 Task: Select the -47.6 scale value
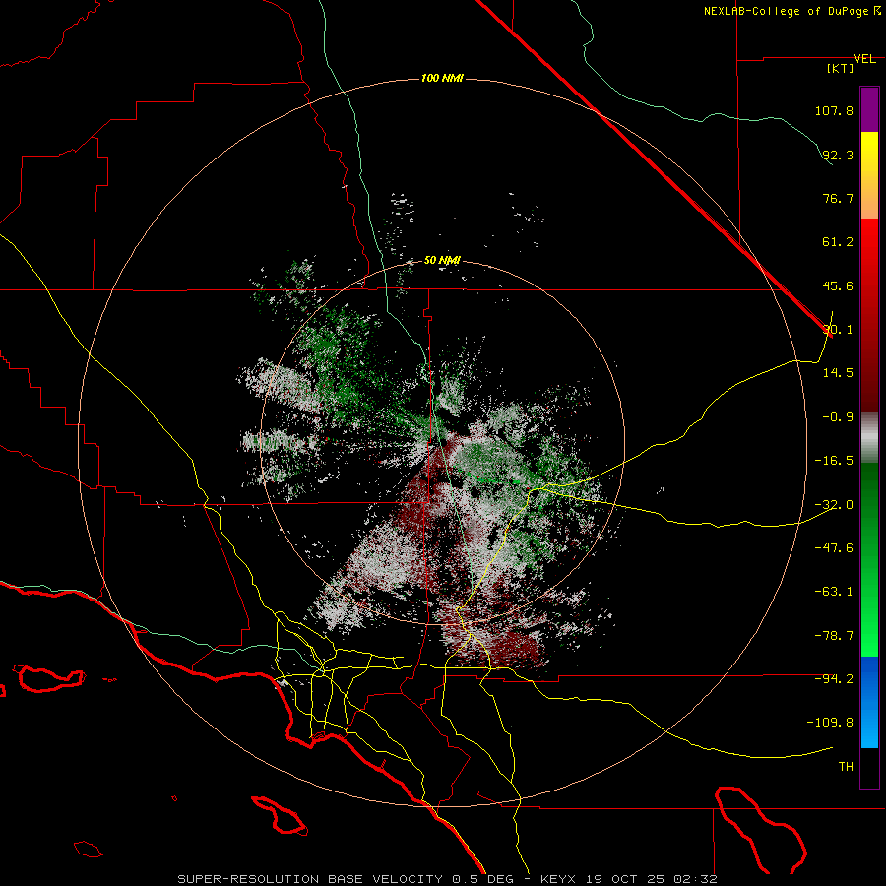(x=834, y=547)
